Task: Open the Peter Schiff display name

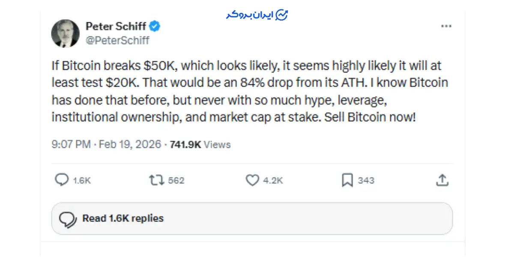Action: (116, 27)
